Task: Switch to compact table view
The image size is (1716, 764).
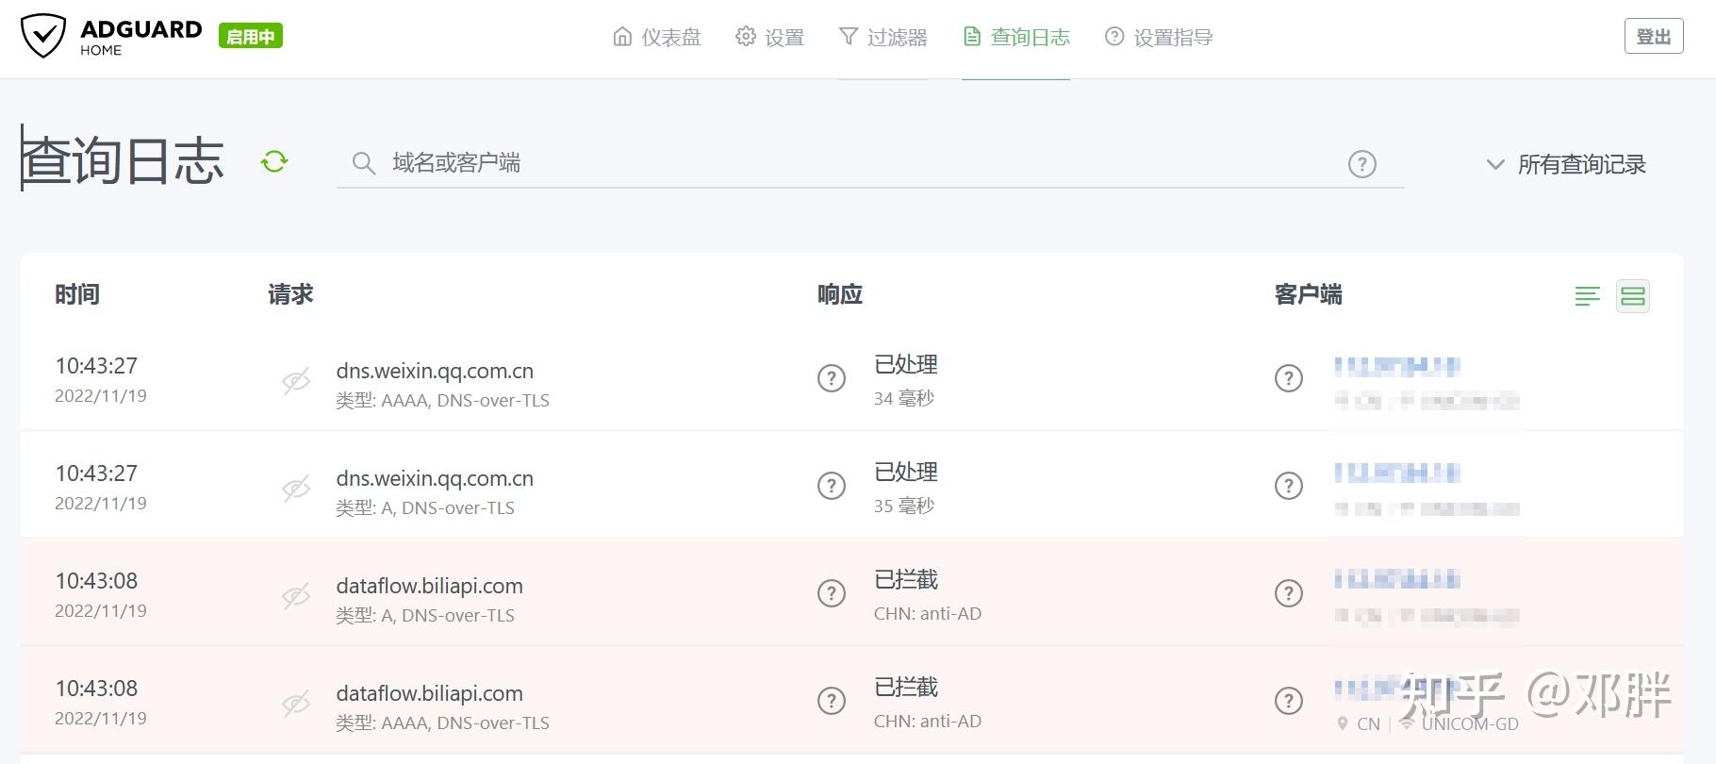Action: pyautogui.click(x=1587, y=296)
